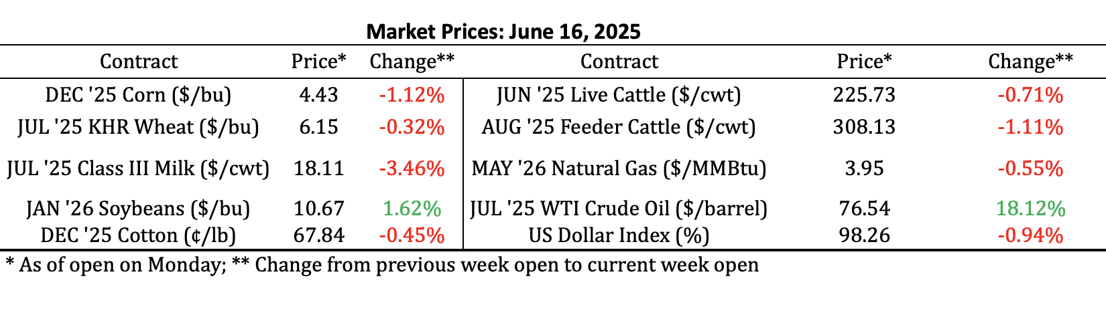Click the green soybeans change 1.62%
Image resolution: width=1106 pixels, height=325 pixels.
(x=412, y=209)
